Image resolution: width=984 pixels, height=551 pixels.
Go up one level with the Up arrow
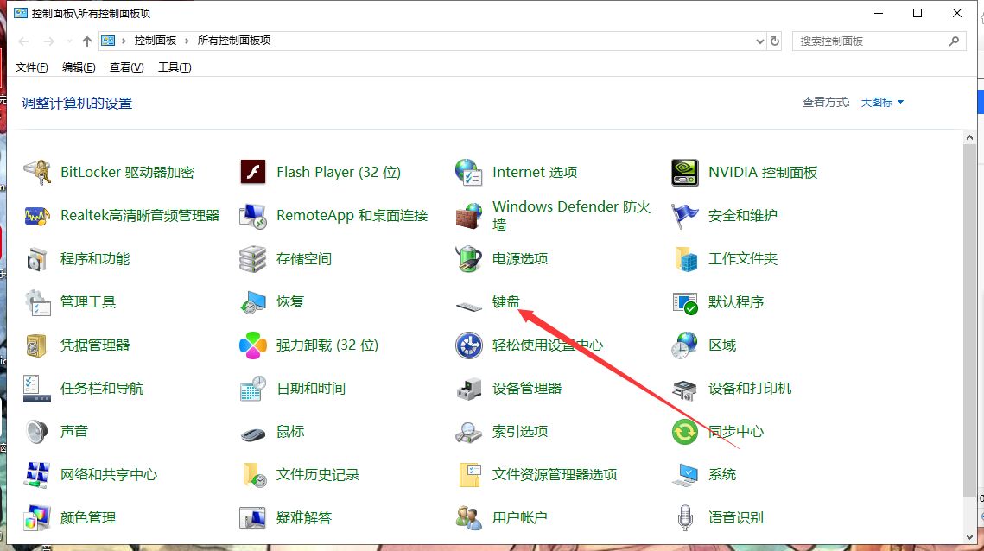(86, 41)
